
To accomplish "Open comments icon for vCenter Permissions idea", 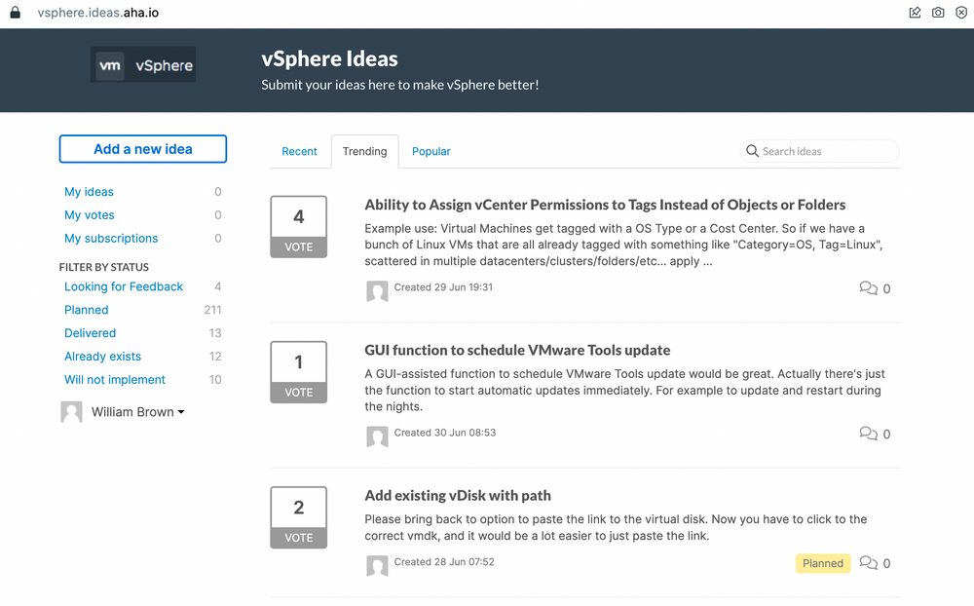I will (868, 287).
